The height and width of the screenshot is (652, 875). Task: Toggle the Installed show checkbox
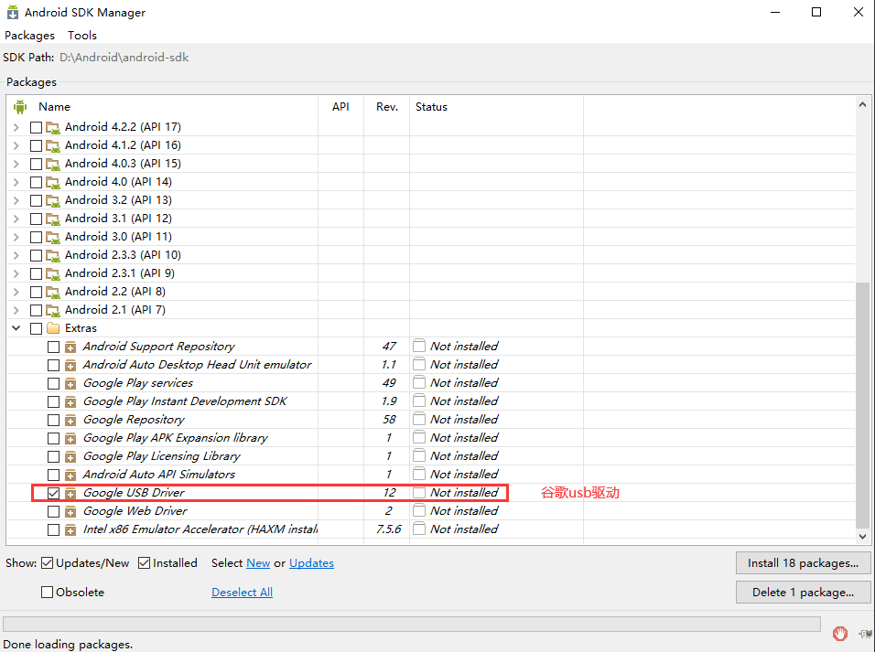[144, 563]
